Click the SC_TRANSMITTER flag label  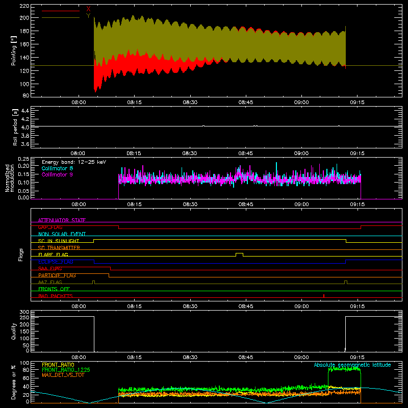[x=59, y=248]
